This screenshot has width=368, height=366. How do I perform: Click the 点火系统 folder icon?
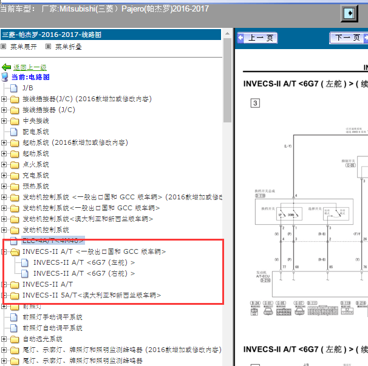tap(15, 165)
